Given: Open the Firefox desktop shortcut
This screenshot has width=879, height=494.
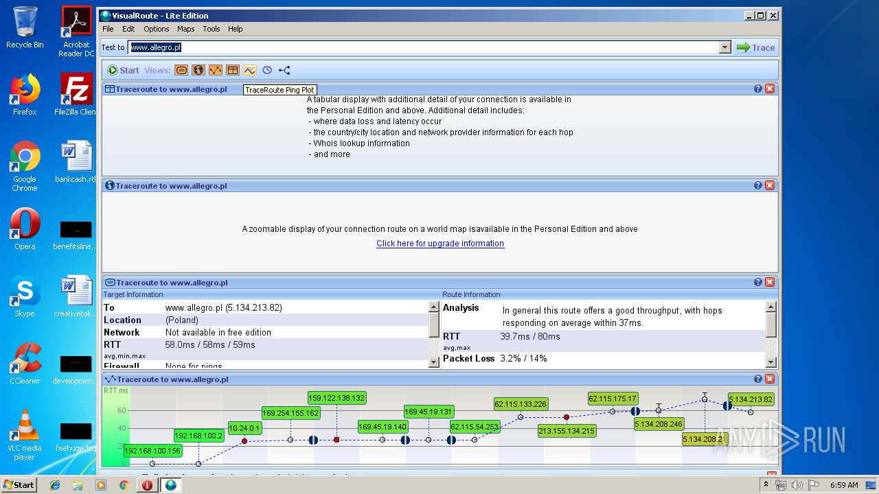Looking at the screenshot, I should coord(25,95).
